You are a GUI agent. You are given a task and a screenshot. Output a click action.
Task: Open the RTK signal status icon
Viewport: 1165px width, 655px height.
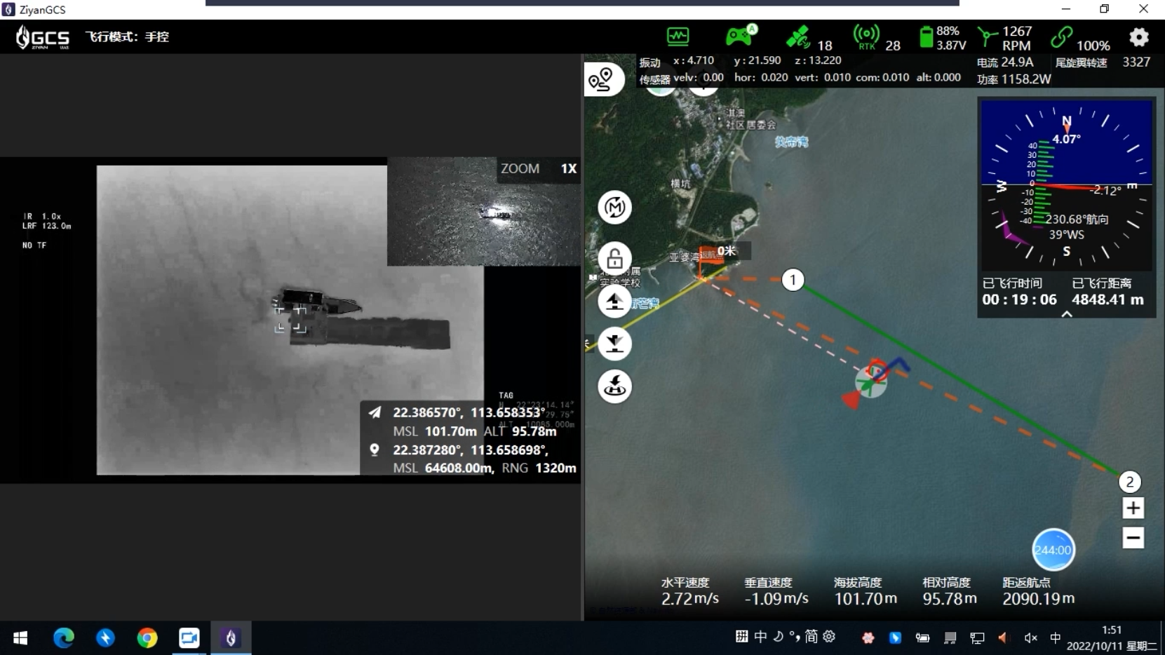[x=866, y=36]
